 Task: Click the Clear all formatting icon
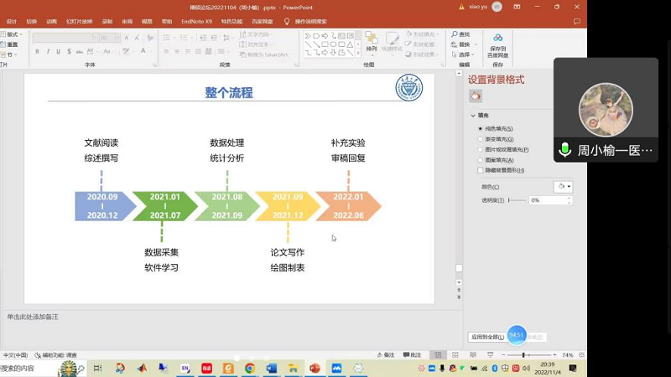pos(150,38)
